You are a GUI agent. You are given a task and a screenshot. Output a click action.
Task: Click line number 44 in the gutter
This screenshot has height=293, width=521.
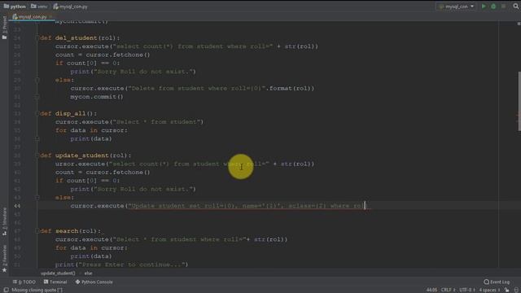click(17, 206)
